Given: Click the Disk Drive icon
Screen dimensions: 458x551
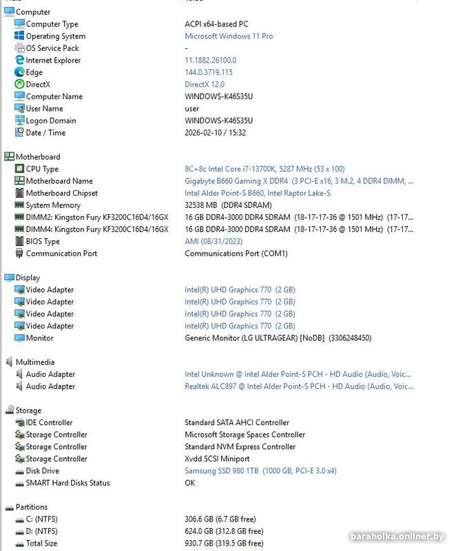Looking at the screenshot, I should coord(19,472).
